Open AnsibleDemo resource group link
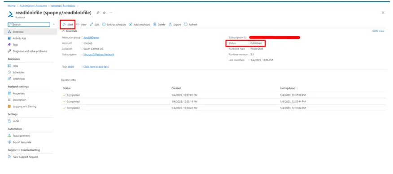This screenshot has height=174, width=393. pyautogui.click(x=91, y=38)
